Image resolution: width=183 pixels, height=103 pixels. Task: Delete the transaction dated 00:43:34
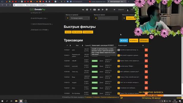point(146,72)
